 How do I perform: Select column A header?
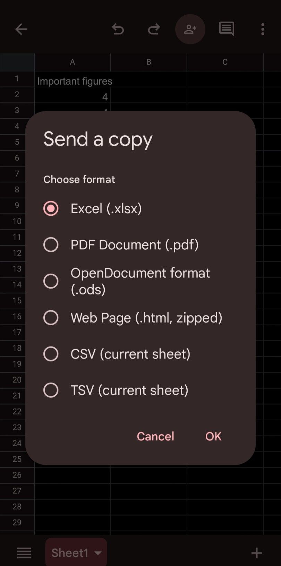coord(72,62)
